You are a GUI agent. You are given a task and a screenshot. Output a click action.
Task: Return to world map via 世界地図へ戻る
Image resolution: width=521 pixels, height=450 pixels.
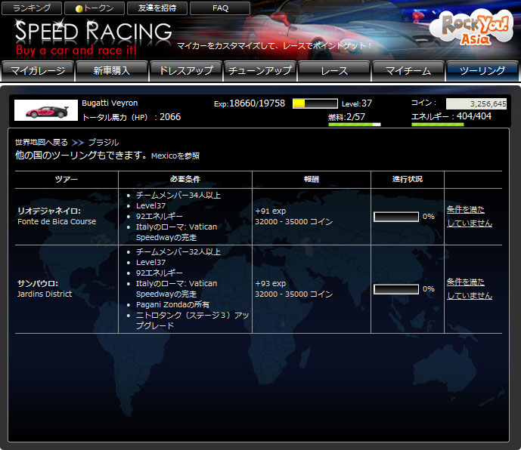[x=41, y=143]
